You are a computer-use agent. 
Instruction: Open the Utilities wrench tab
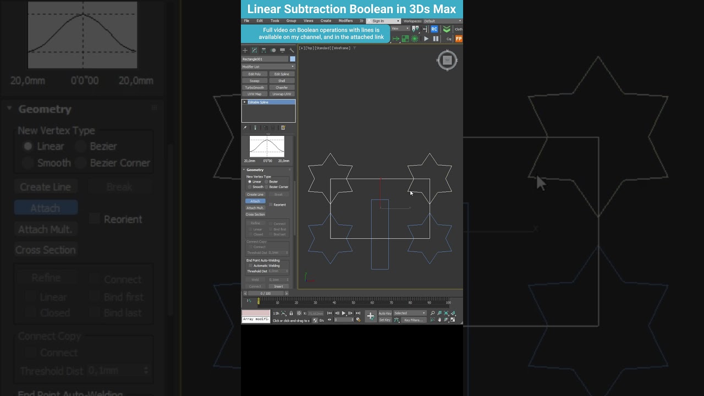(x=291, y=50)
